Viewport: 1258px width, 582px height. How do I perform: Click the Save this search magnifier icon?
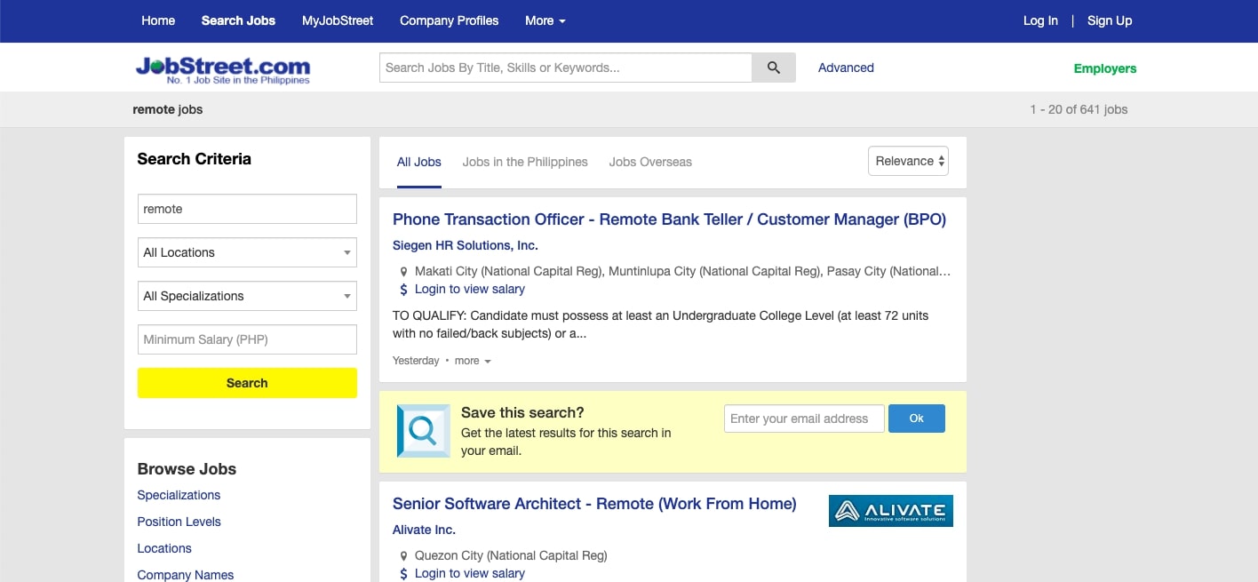coord(424,431)
